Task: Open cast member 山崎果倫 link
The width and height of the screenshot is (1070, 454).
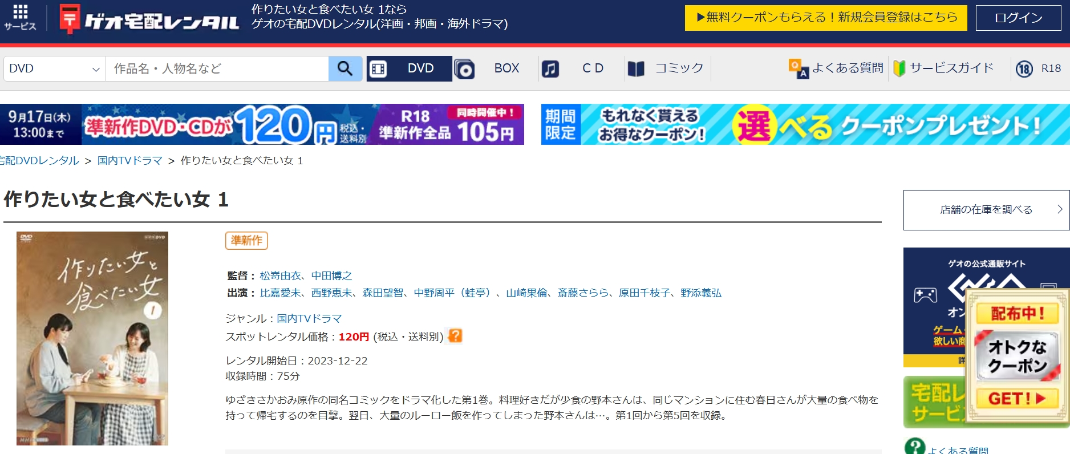Action: pyautogui.click(x=527, y=293)
